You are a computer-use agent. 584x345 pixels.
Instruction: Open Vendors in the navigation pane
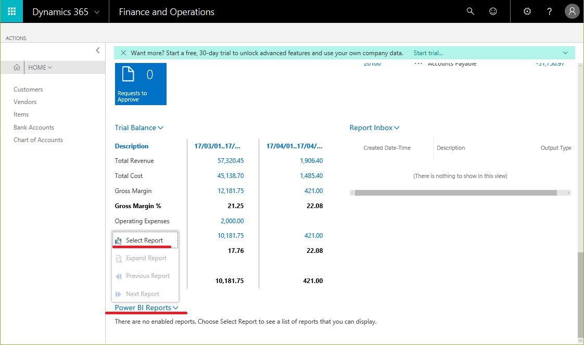25,102
